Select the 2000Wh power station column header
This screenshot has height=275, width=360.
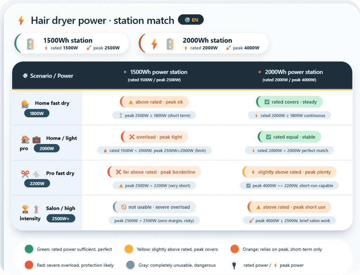[294, 72]
